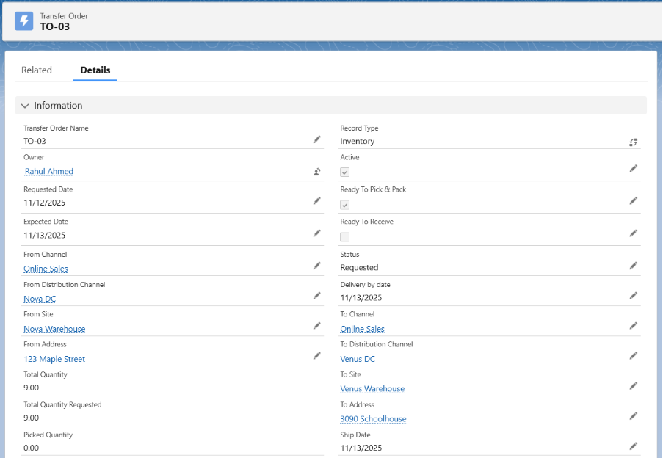Edit Ship Date via pencil icon
663x458 pixels.
633,446
